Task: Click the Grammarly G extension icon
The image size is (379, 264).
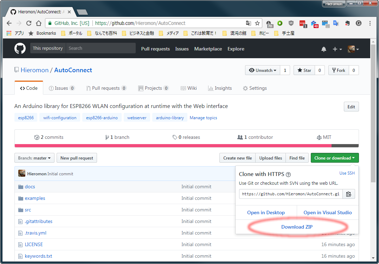Action: [359, 23]
